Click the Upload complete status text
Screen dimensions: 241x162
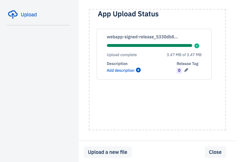coord(122,55)
